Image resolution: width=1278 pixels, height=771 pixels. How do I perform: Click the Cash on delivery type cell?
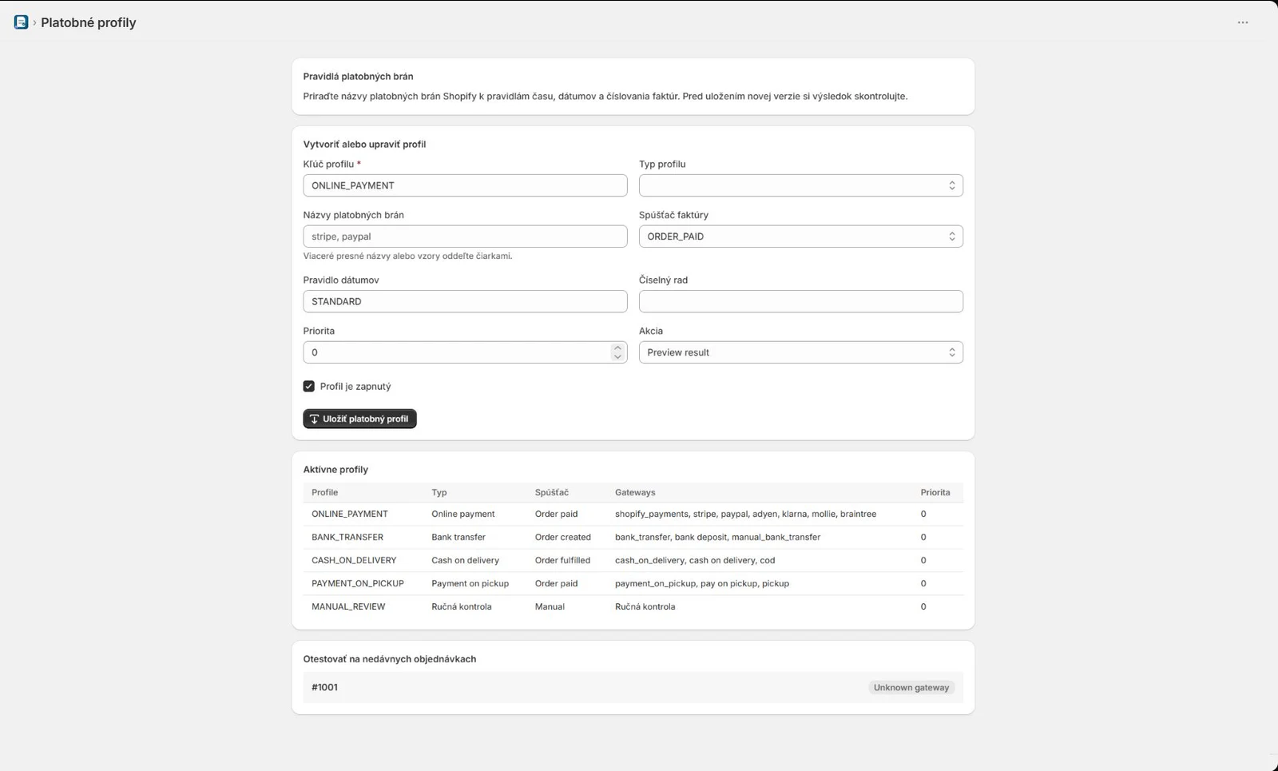click(x=465, y=560)
